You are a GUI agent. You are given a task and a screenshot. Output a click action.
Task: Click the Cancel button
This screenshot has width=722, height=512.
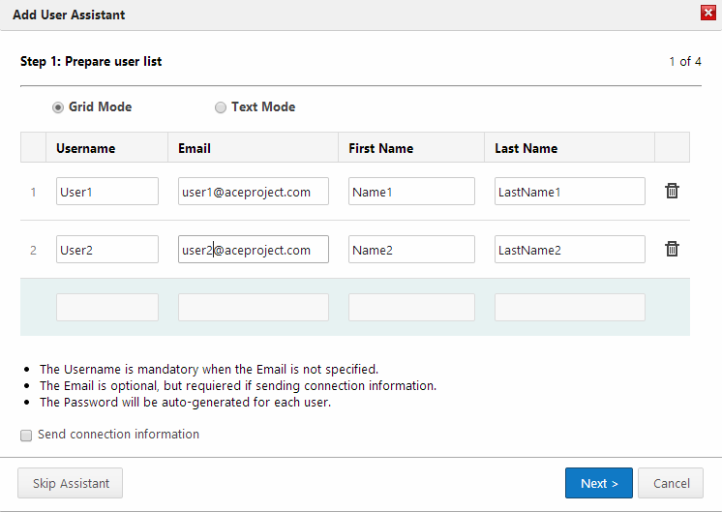click(x=671, y=483)
